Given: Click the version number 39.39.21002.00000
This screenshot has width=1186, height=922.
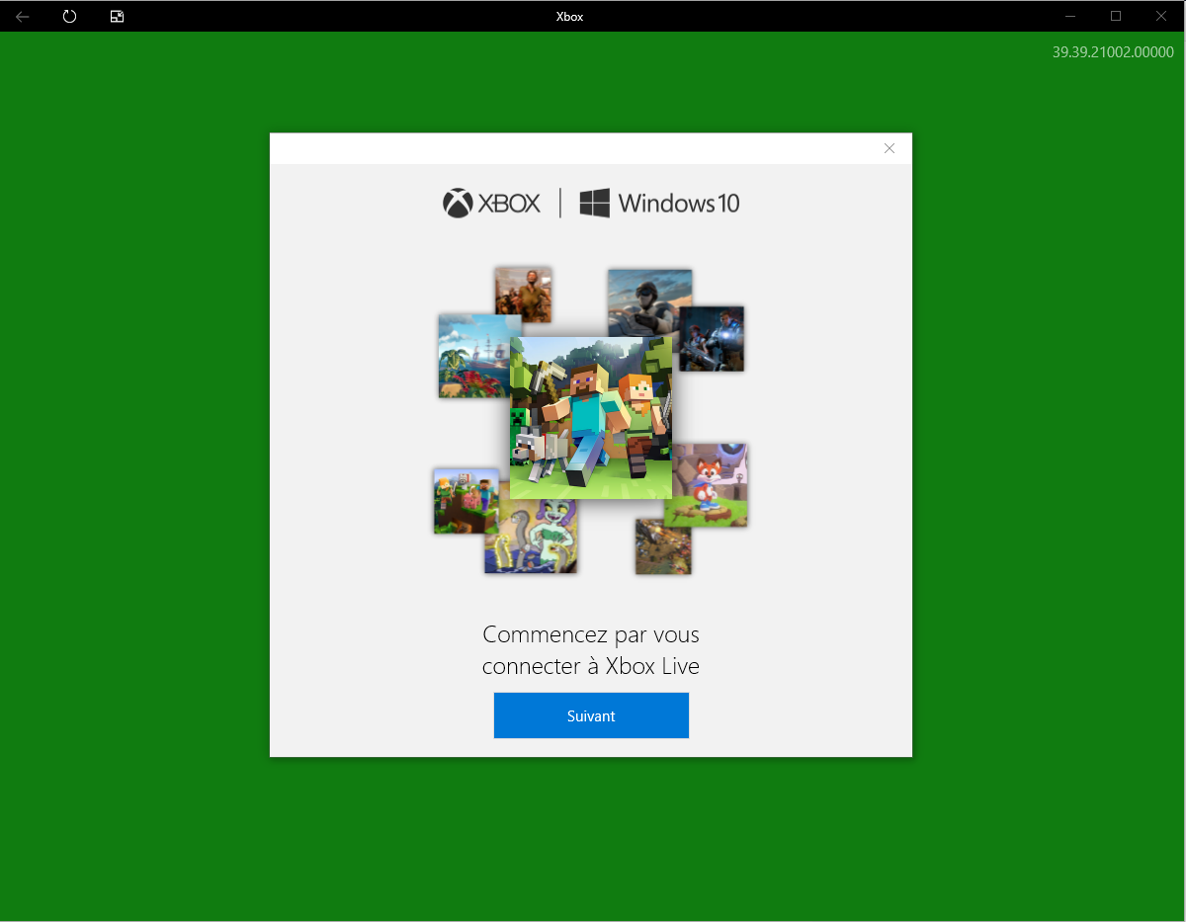Looking at the screenshot, I should [x=1113, y=52].
